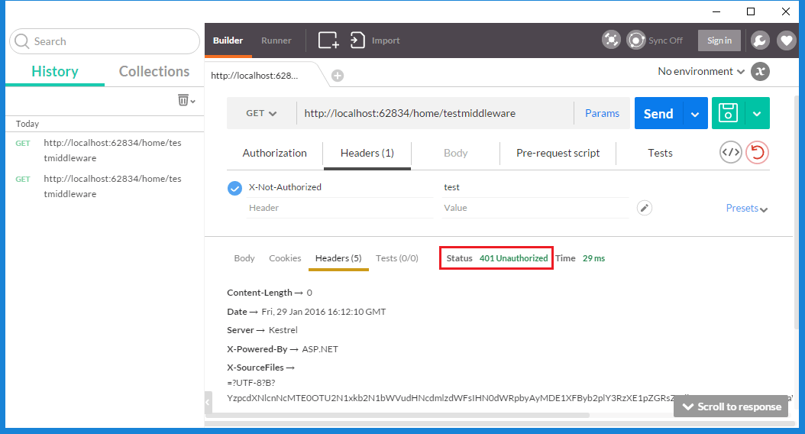The image size is (805, 434).
Task: Open the environment quick look x icon
Action: [760, 71]
